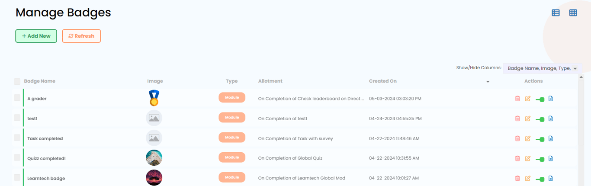
Task: Check the test1 row checkbox
Action: point(17,118)
